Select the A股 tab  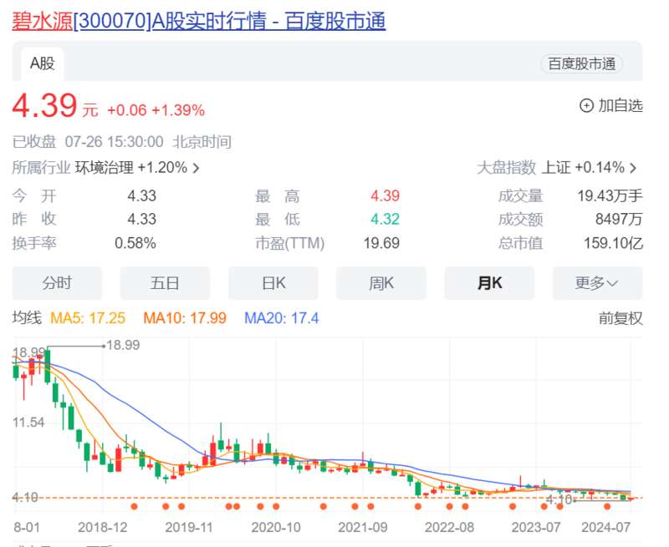tap(43, 64)
